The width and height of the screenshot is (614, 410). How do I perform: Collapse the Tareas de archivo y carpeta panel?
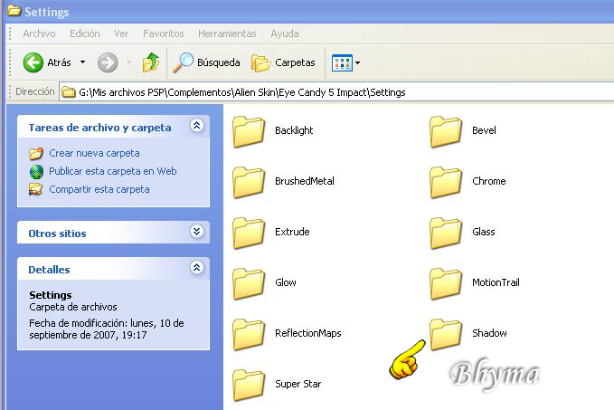pyautogui.click(x=196, y=127)
